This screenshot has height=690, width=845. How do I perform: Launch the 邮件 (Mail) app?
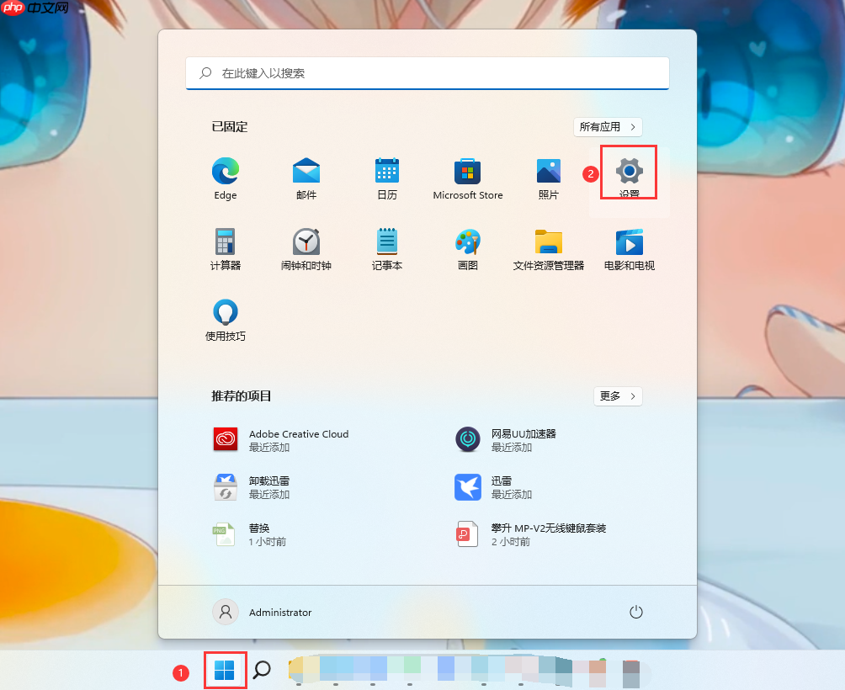pyautogui.click(x=306, y=172)
